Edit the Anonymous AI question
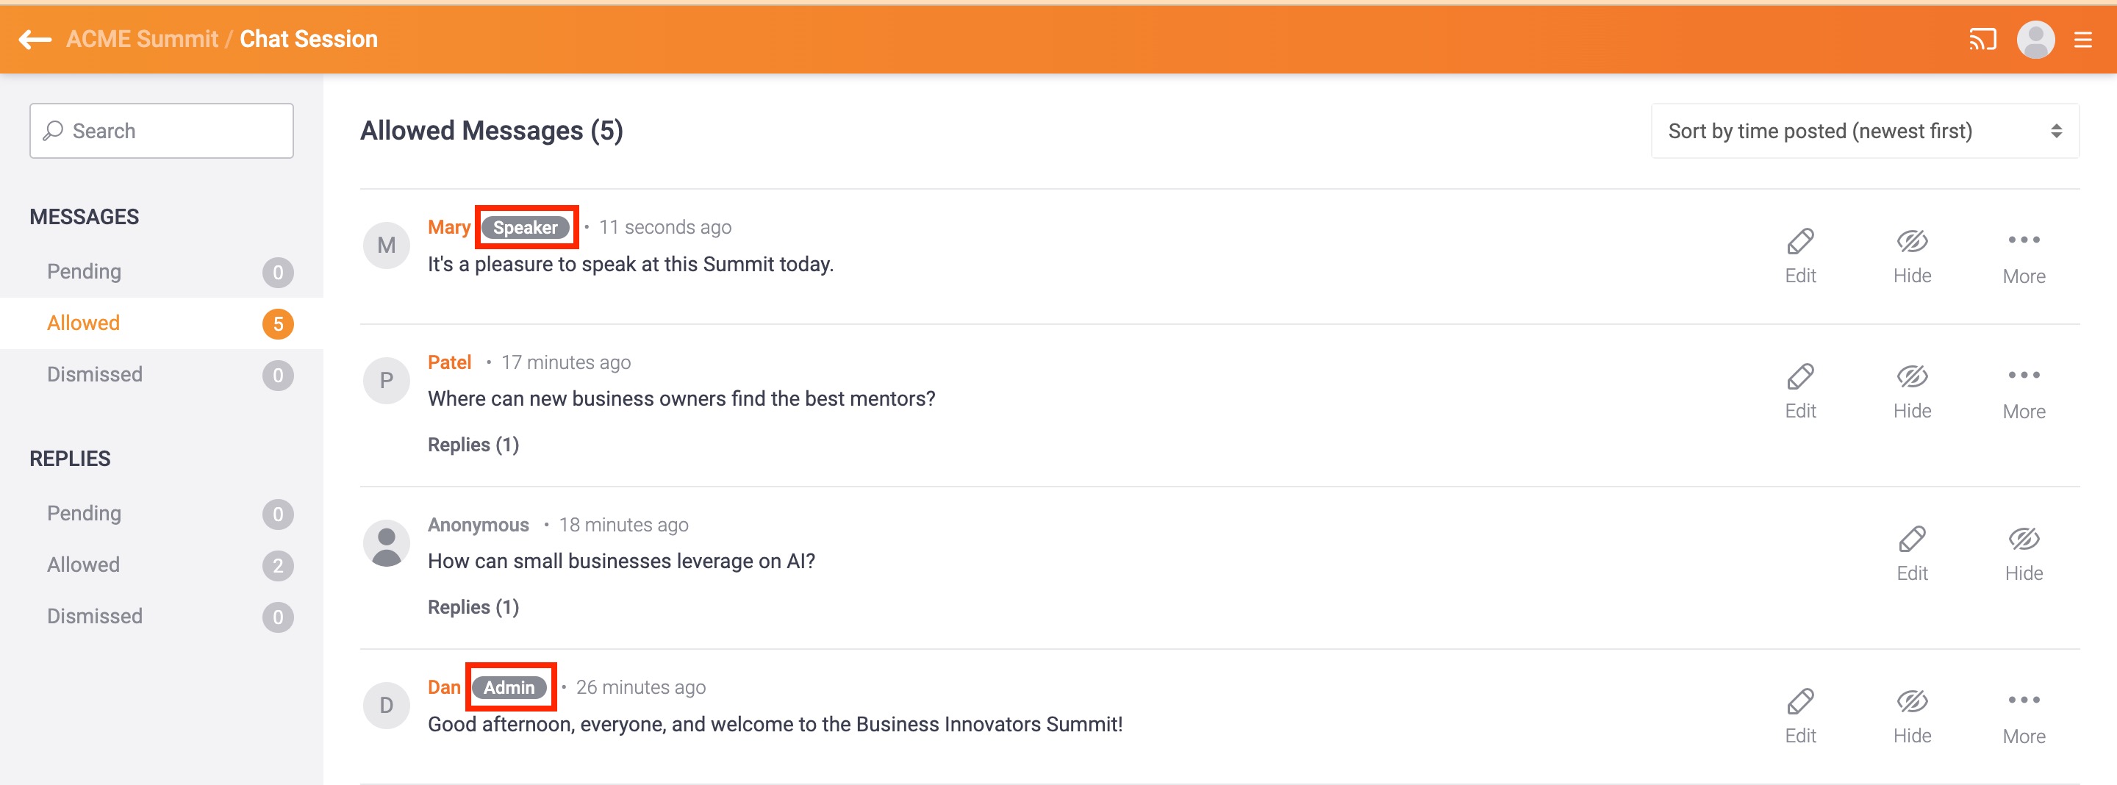Image resolution: width=2117 pixels, height=785 pixels. point(1911,553)
